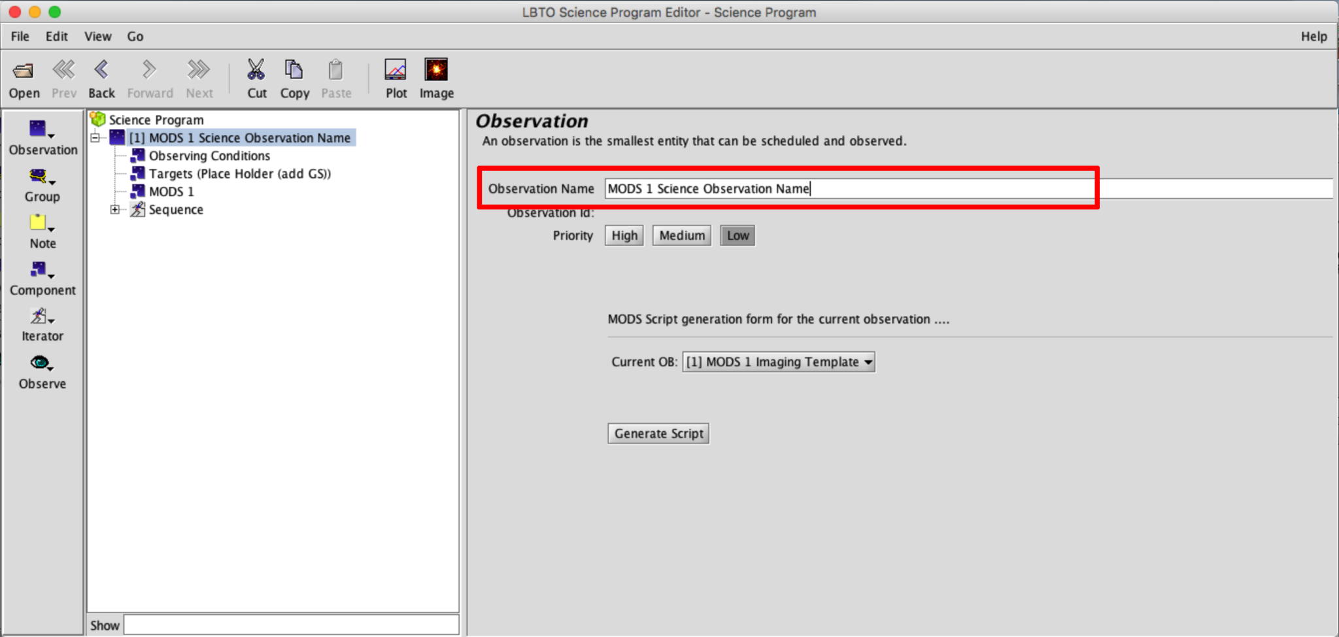Click the Observation Id label

[x=551, y=213]
